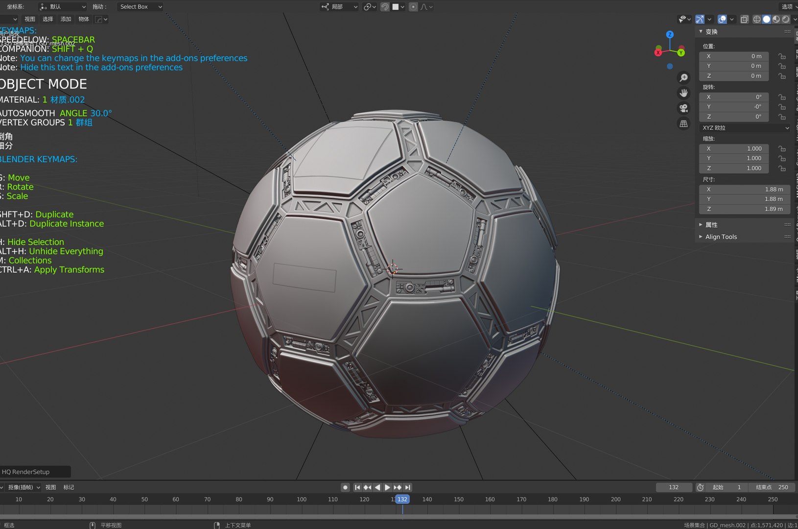
Task: Open the 选择 menu
Action: click(47, 19)
